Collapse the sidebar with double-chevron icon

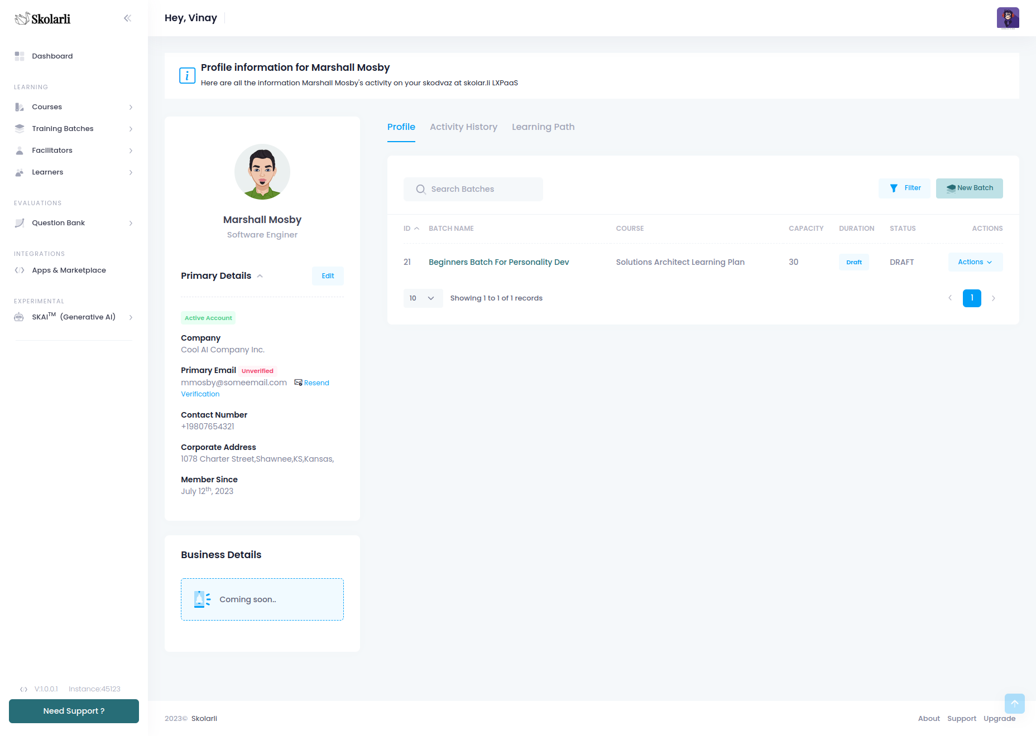[127, 18]
